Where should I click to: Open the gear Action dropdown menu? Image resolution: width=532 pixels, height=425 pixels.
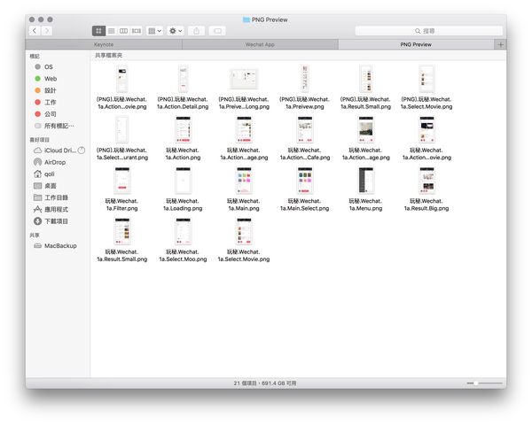(x=176, y=31)
